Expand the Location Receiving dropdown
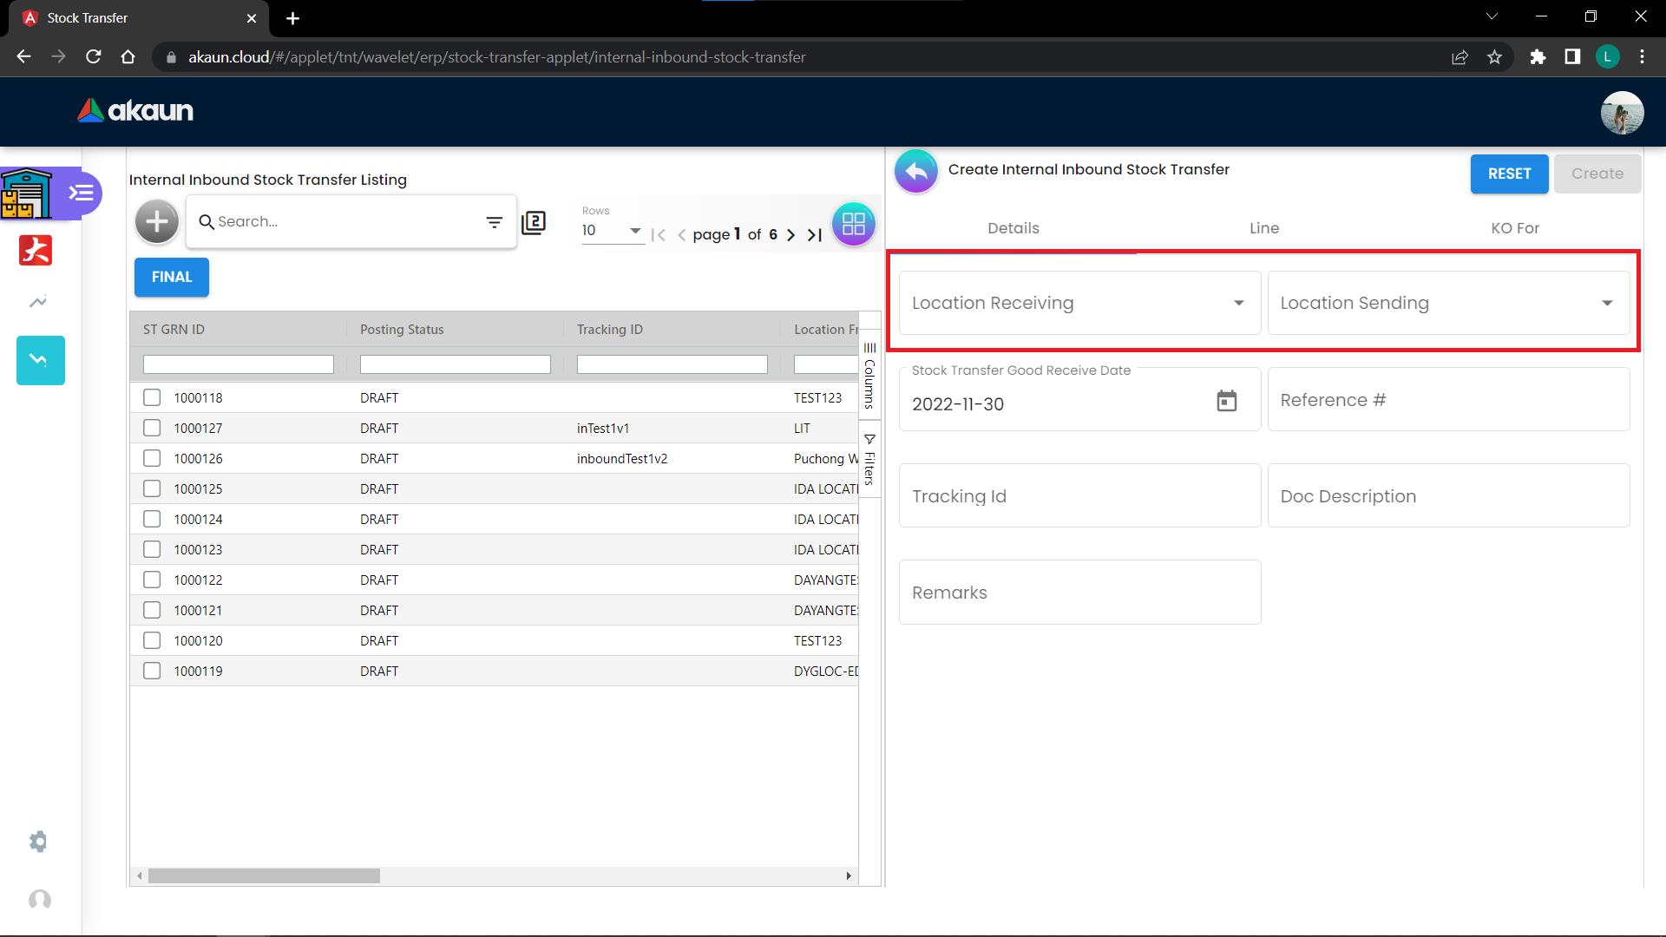 1079,303
